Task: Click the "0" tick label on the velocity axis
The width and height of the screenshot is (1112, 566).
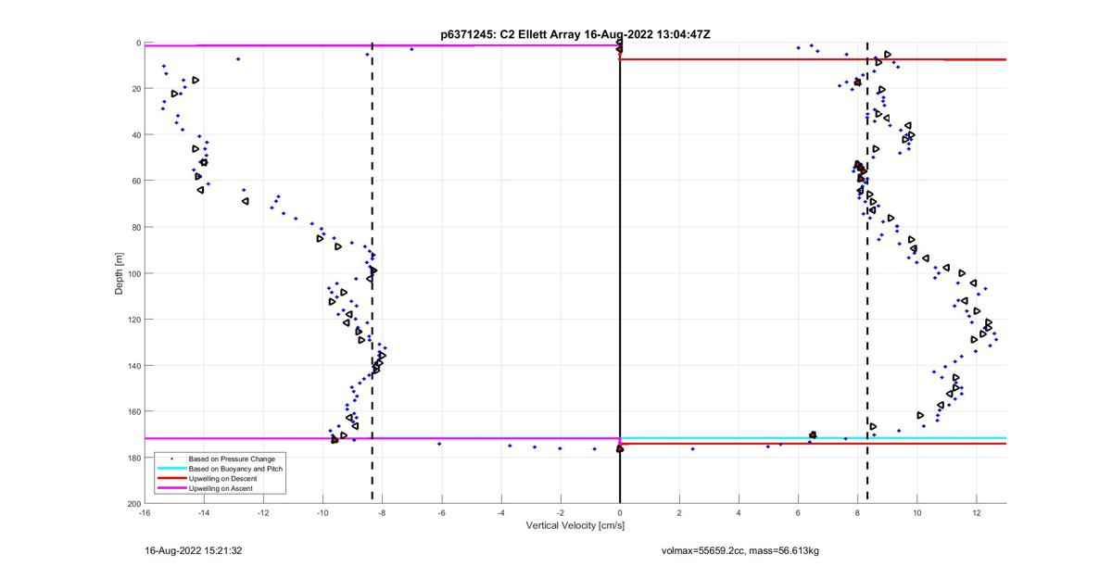Action: (620, 512)
